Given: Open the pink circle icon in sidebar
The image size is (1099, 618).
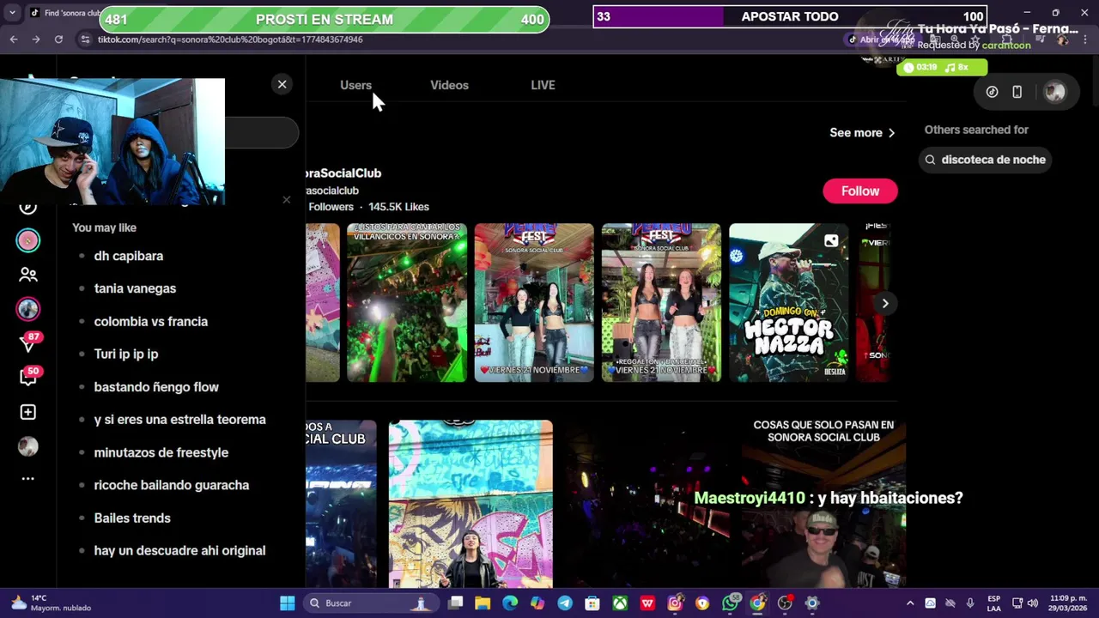Looking at the screenshot, I should pos(28,240).
